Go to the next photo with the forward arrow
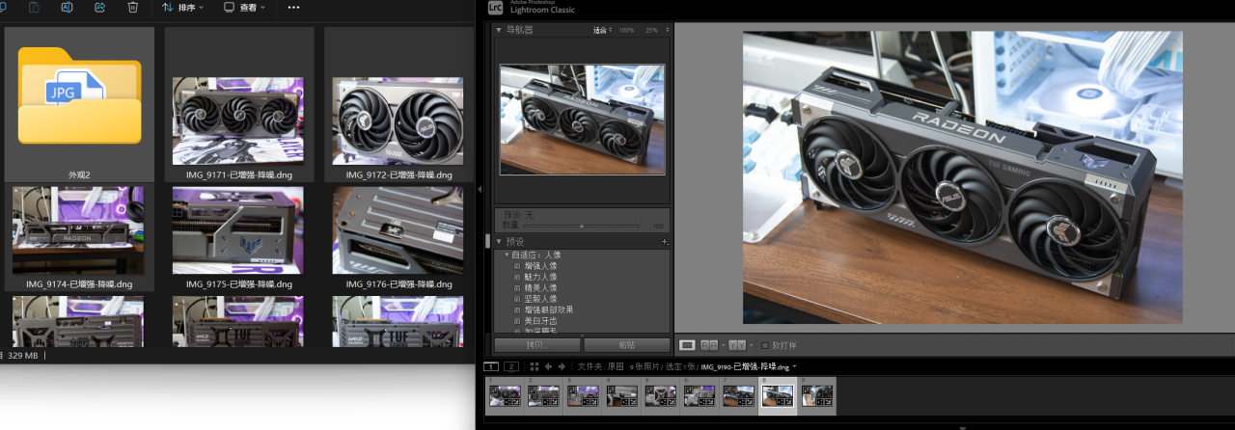 [562, 366]
